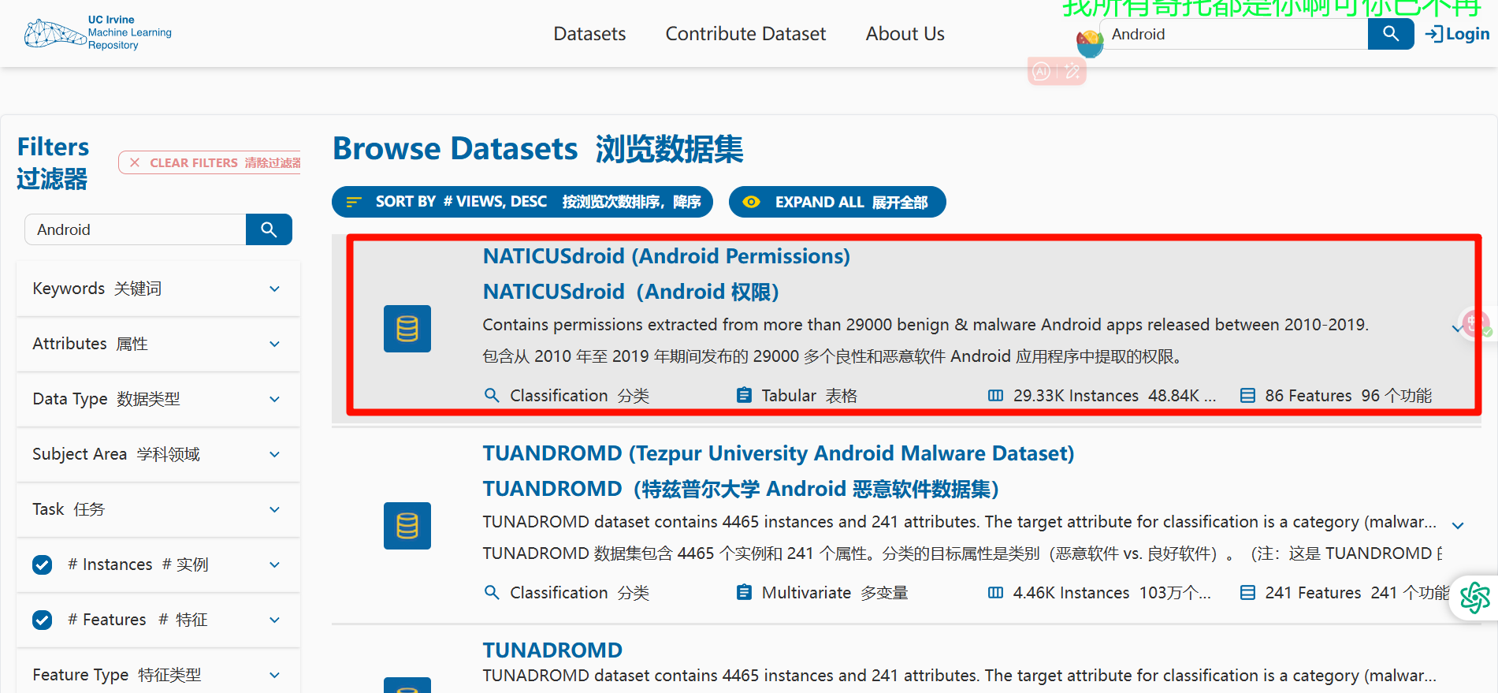
Task: Click the 'Browse Datasets' heading
Action: pyautogui.click(x=455, y=149)
